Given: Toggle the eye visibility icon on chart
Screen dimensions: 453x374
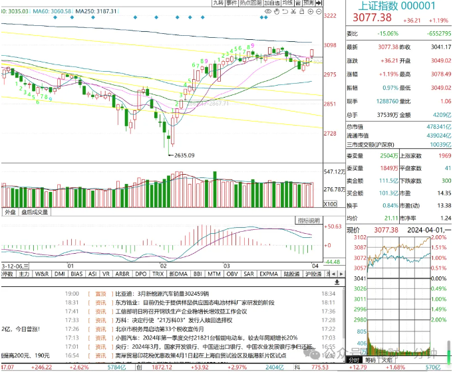Looking at the screenshot, I should pos(268,11).
